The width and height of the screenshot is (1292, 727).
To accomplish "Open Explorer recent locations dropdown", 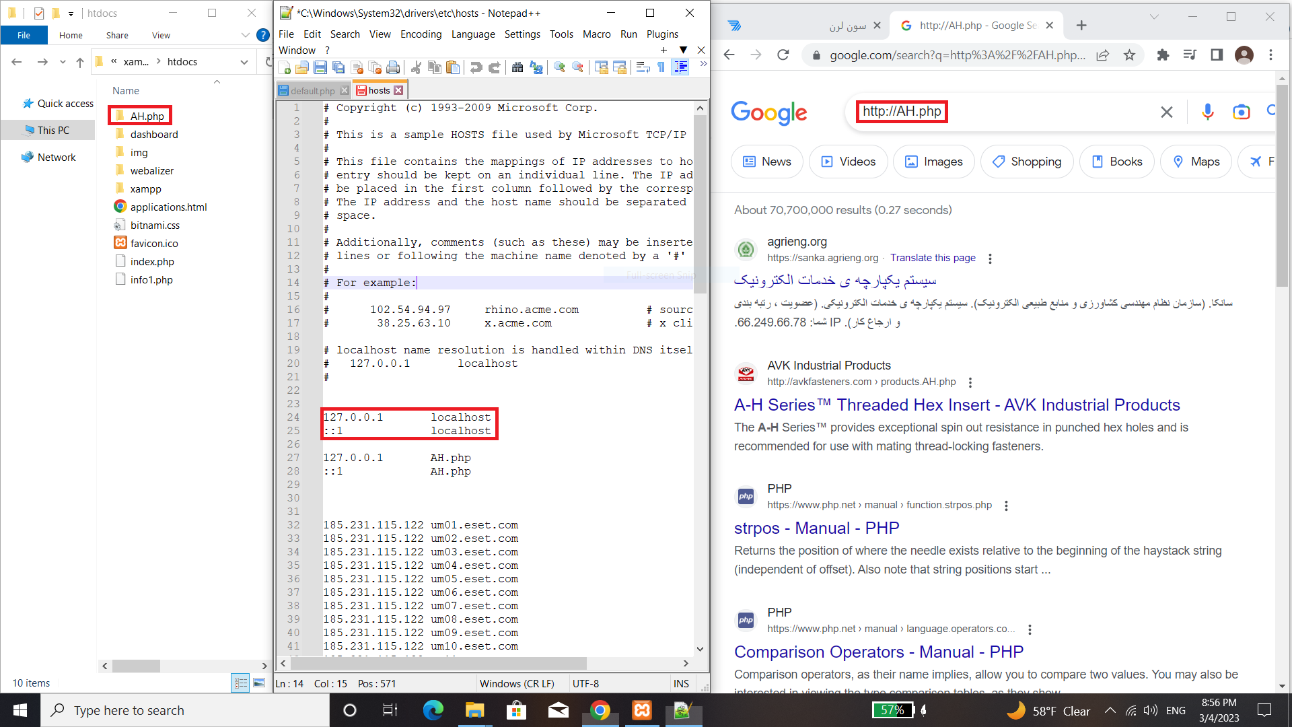I will click(x=63, y=62).
